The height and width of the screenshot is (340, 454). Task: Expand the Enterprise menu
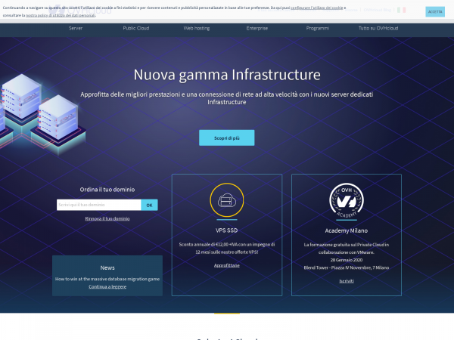(x=257, y=28)
